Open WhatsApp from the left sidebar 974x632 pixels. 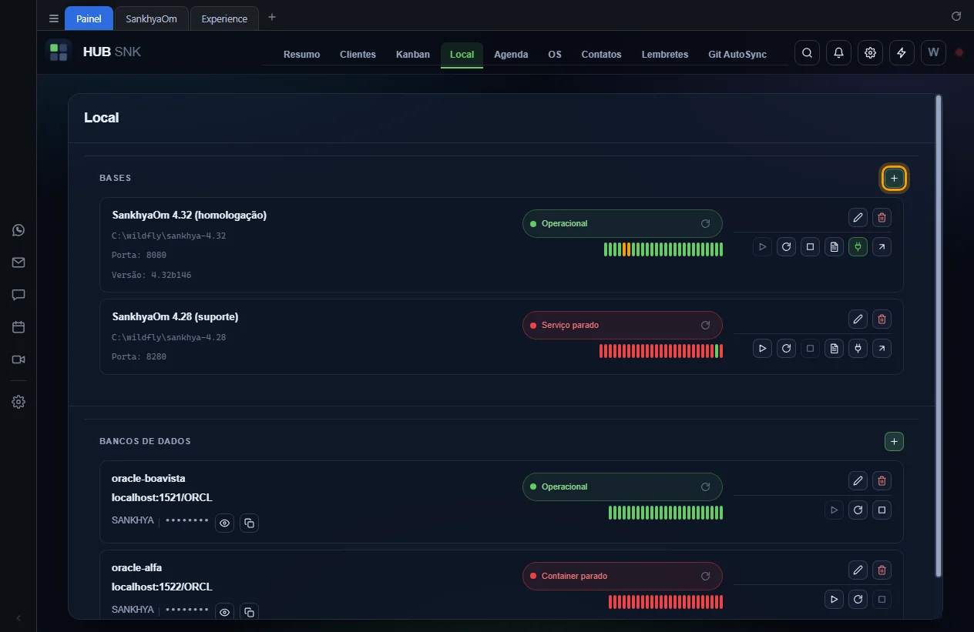pyautogui.click(x=18, y=230)
